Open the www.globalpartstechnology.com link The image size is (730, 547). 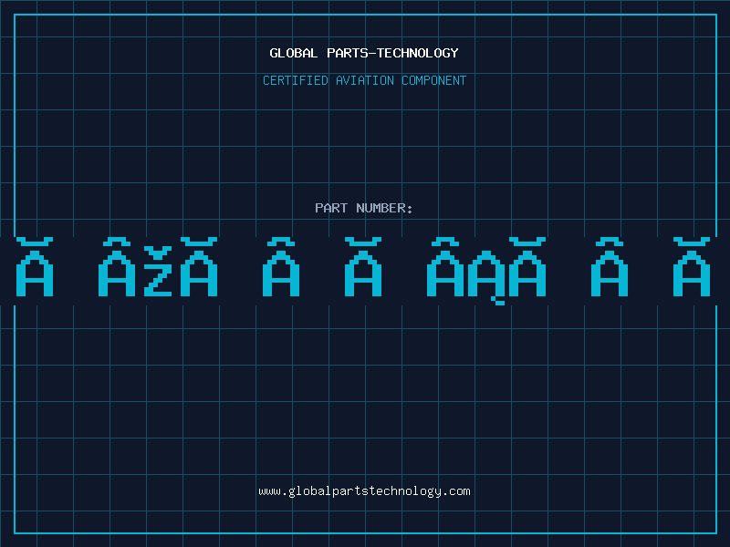pyautogui.click(x=364, y=491)
